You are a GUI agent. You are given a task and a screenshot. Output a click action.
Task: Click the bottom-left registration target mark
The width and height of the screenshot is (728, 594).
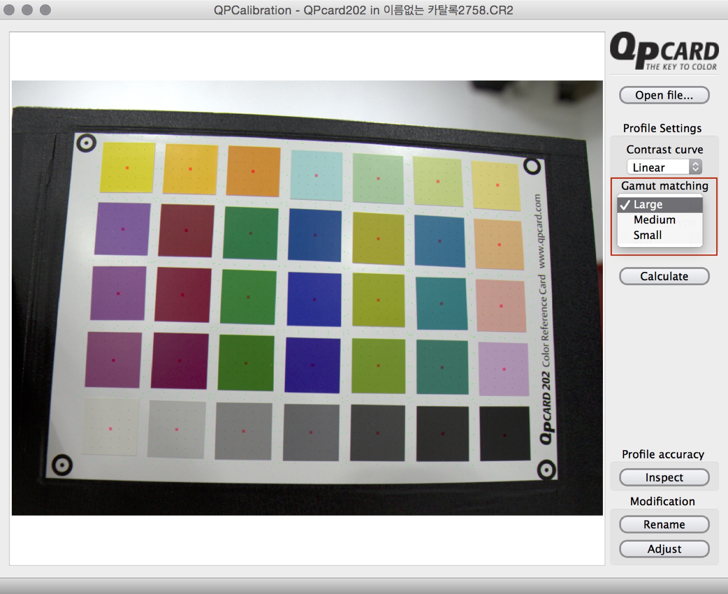tap(62, 465)
